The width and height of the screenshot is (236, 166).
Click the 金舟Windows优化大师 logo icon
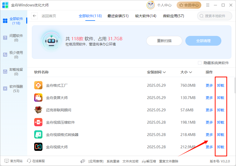click(5, 5)
